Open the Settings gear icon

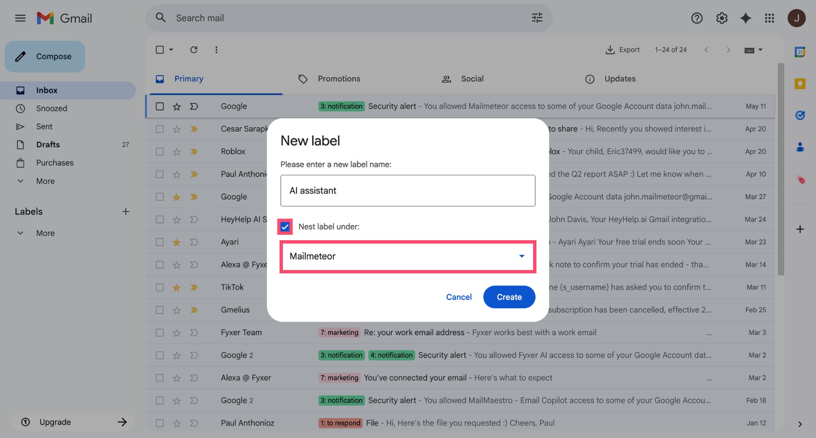[721, 18]
